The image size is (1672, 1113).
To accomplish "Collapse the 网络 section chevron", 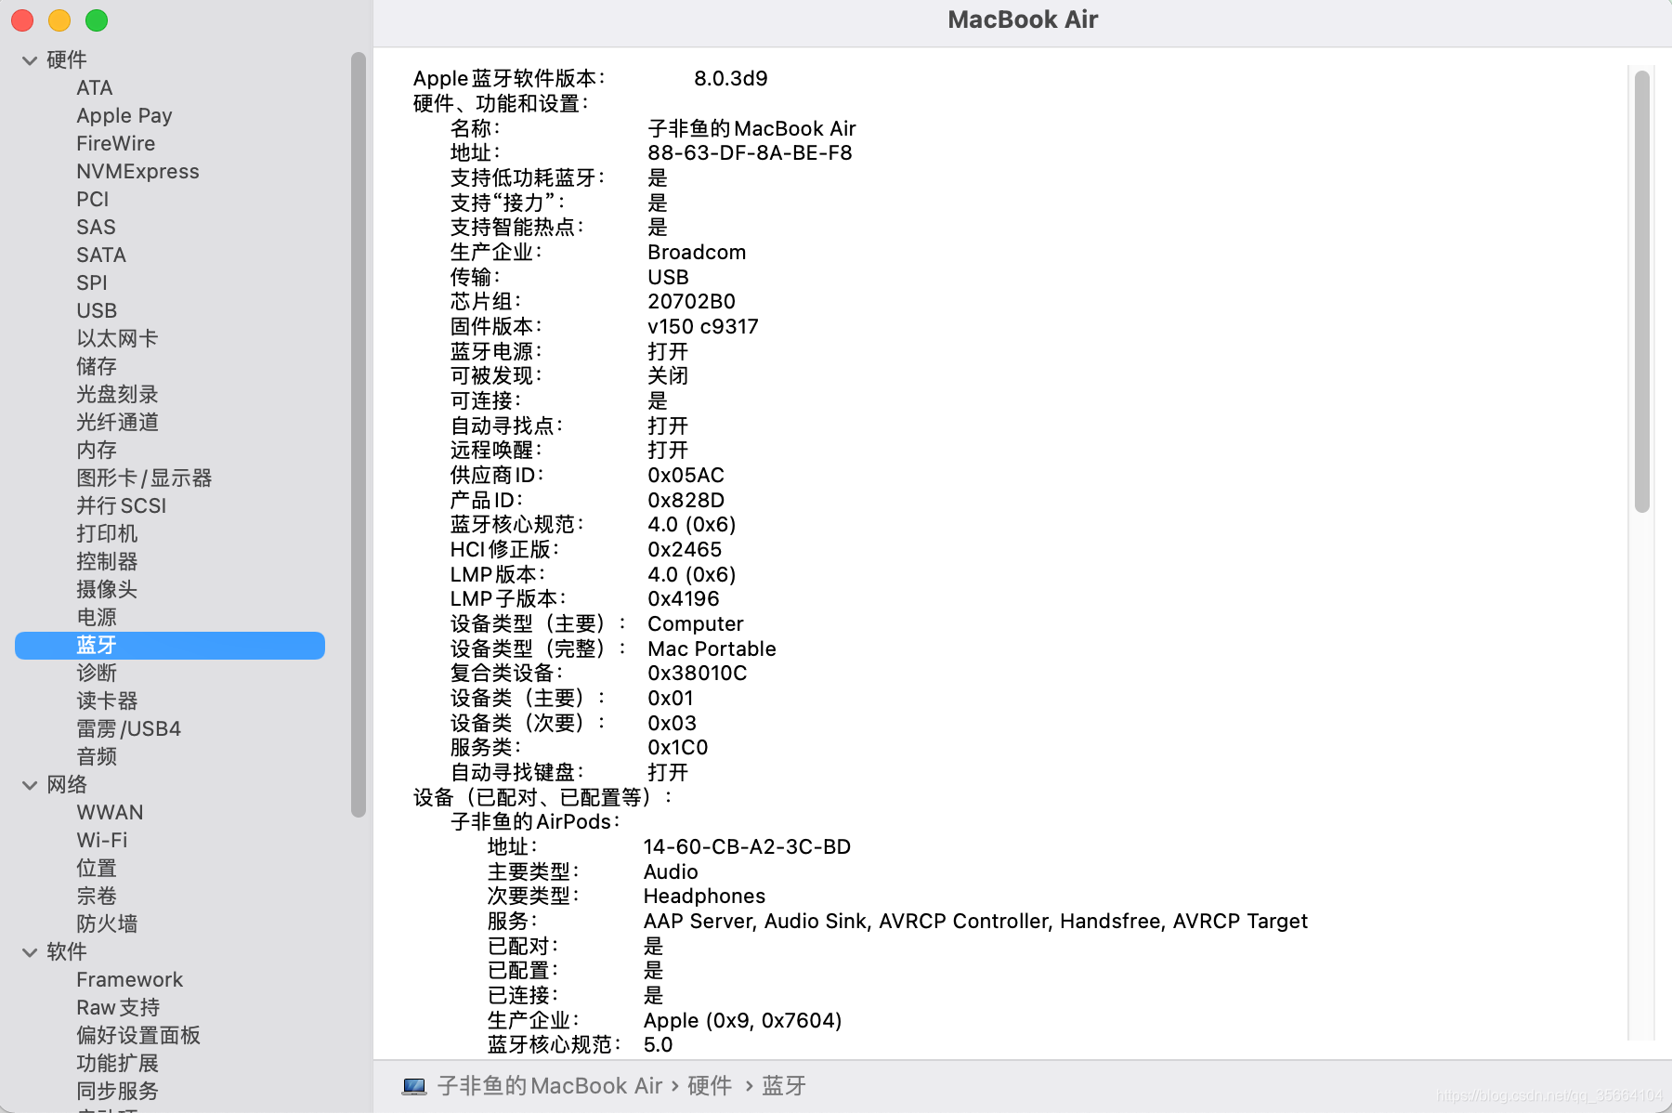I will point(30,785).
